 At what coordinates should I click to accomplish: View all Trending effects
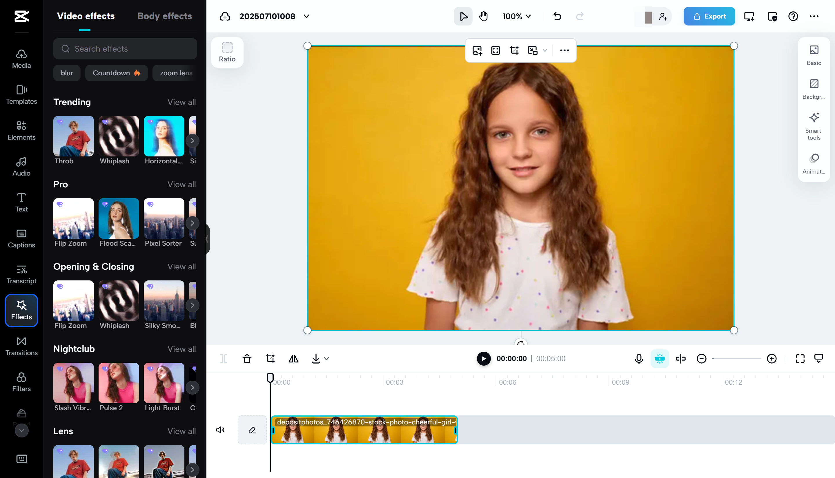[x=181, y=102]
